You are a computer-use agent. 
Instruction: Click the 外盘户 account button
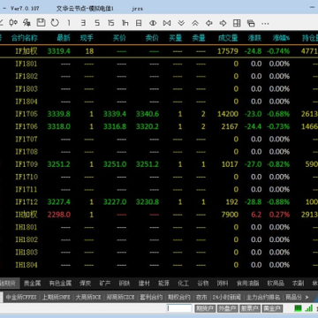(227, 308)
